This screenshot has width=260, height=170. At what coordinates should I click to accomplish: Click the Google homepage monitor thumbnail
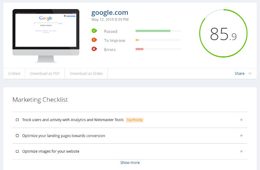[x=46, y=35]
